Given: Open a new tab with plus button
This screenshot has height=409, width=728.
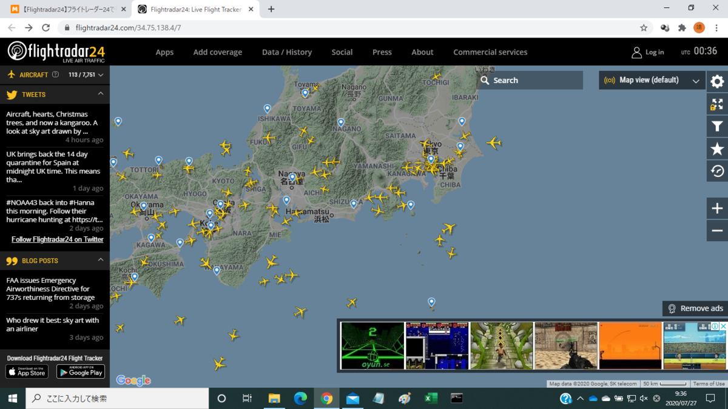Looking at the screenshot, I should (271, 9).
